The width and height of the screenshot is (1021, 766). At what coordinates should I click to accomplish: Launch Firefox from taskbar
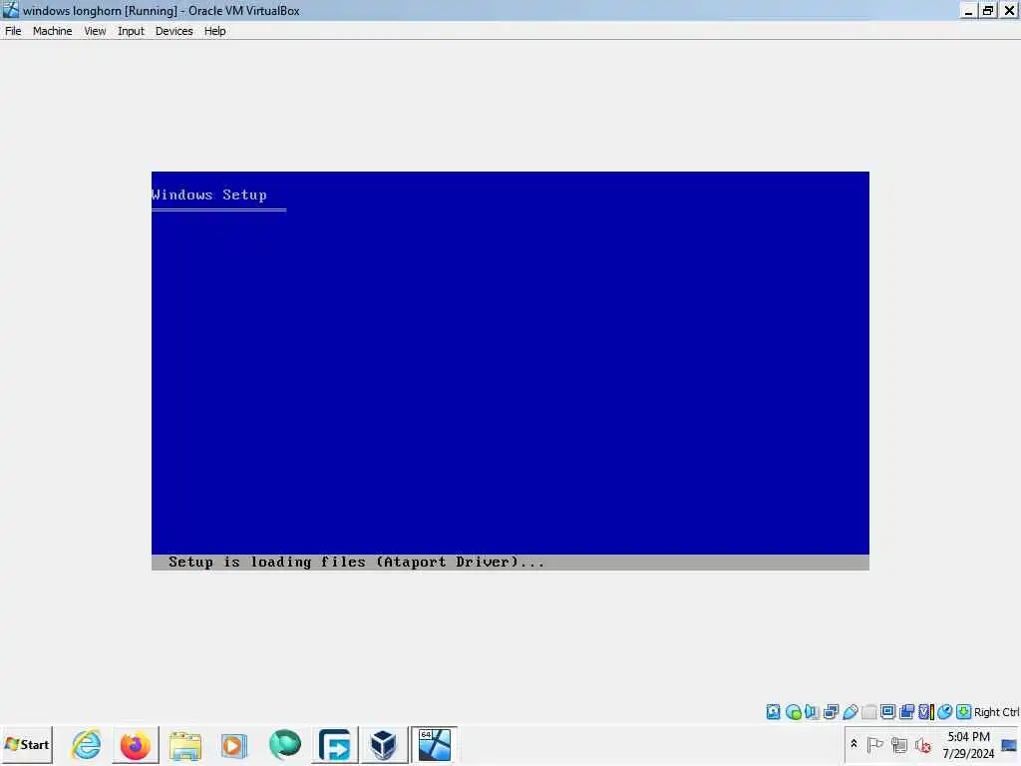click(x=136, y=745)
